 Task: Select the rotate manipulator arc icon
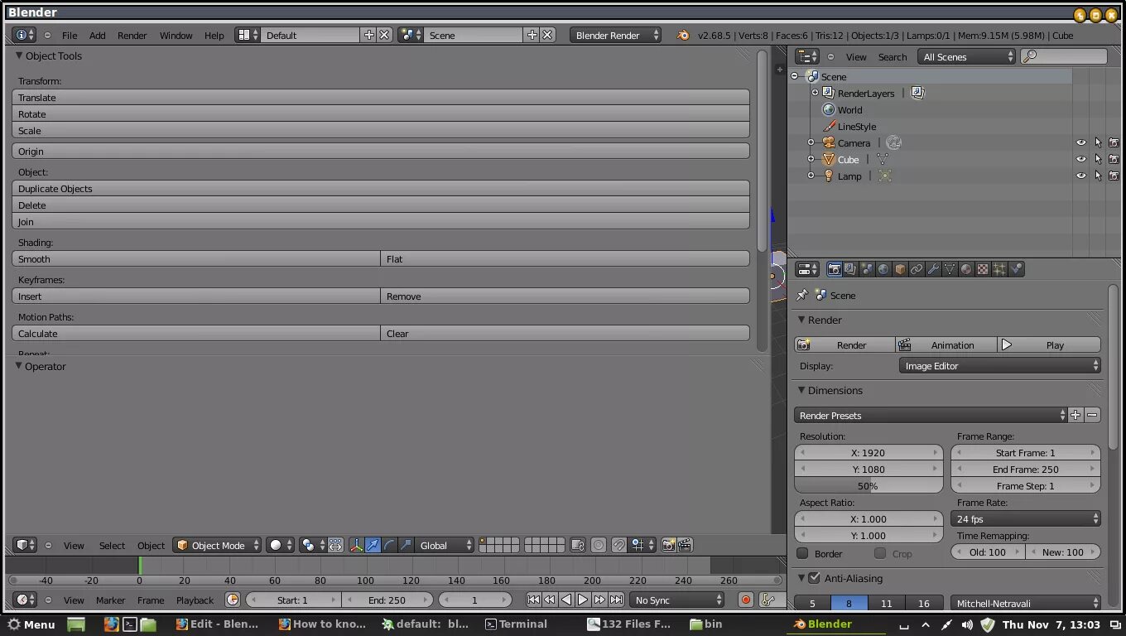389,545
